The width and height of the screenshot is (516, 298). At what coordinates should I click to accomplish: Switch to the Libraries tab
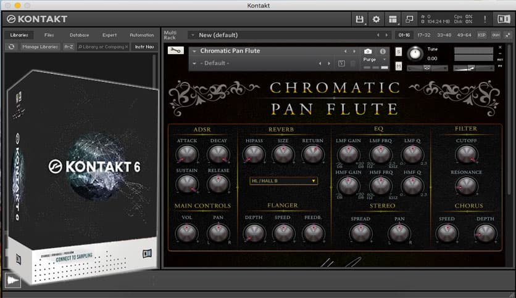[x=19, y=35]
